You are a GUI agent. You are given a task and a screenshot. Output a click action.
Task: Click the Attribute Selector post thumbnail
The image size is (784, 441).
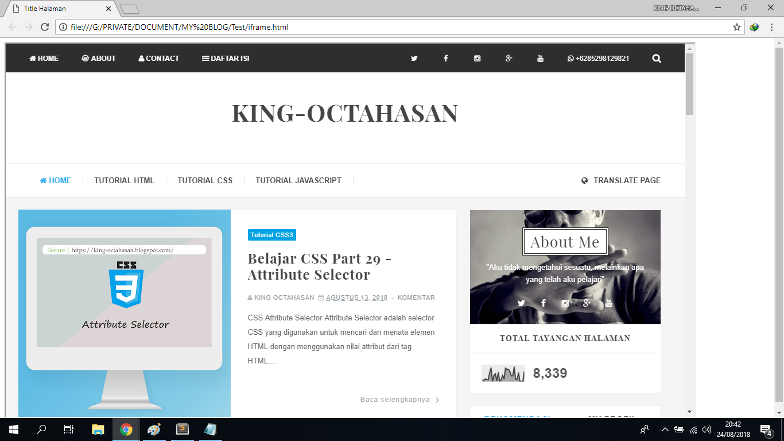(125, 313)
